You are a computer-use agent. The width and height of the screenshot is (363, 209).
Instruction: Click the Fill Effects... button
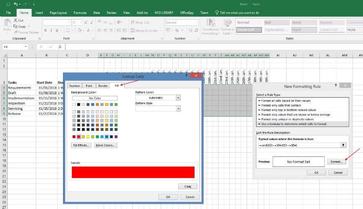pyautogui.click(x=81, y=146)
